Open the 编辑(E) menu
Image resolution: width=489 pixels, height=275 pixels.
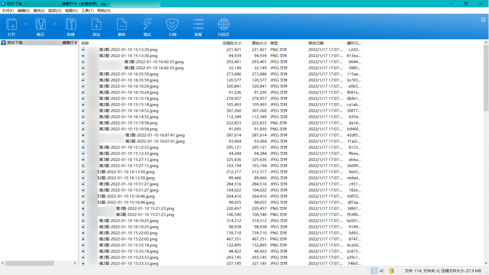(x=24, y=10)
